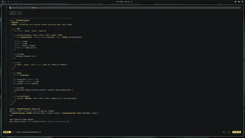Switch to workspace 1
This screenshot has width=245, height=138.
click(x=6, y=2)
